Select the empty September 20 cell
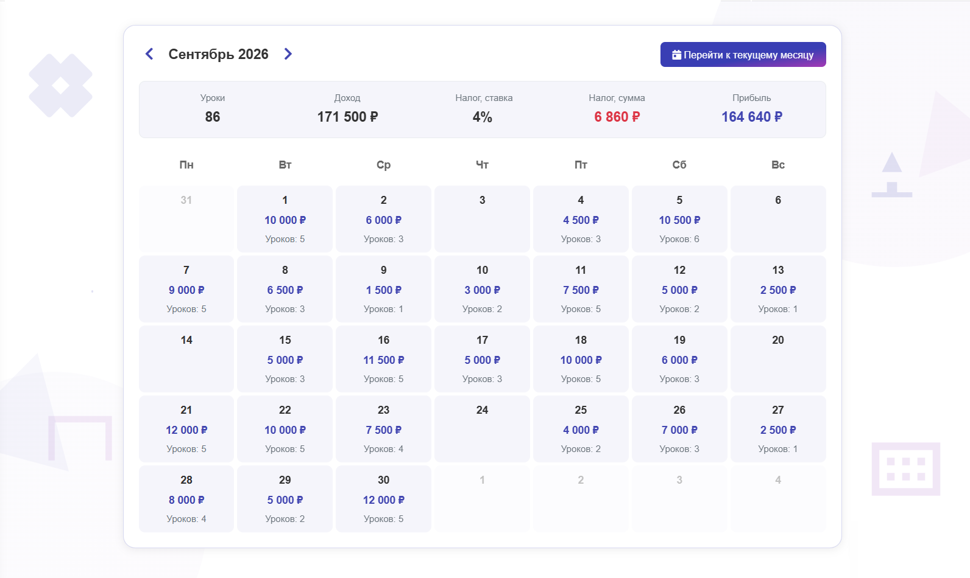The image size is (970, 578). tap(779, 359)
